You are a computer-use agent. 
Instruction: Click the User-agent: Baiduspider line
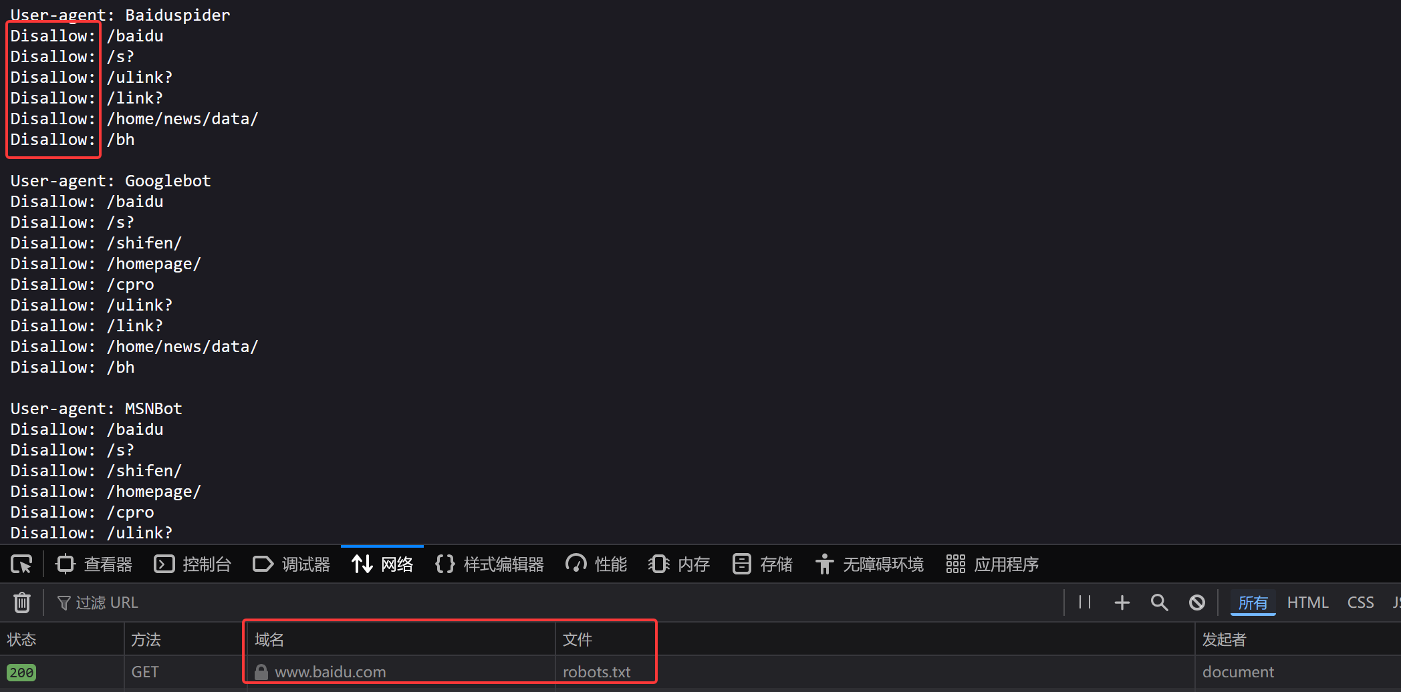(120, 15)
